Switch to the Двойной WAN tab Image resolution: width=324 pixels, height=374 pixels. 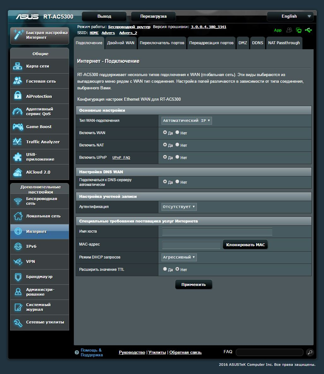click(121, 43)
